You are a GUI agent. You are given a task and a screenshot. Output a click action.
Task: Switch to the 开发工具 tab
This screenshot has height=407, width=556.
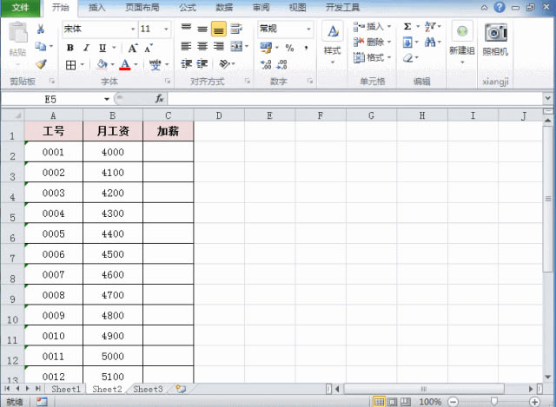[342, 8]
